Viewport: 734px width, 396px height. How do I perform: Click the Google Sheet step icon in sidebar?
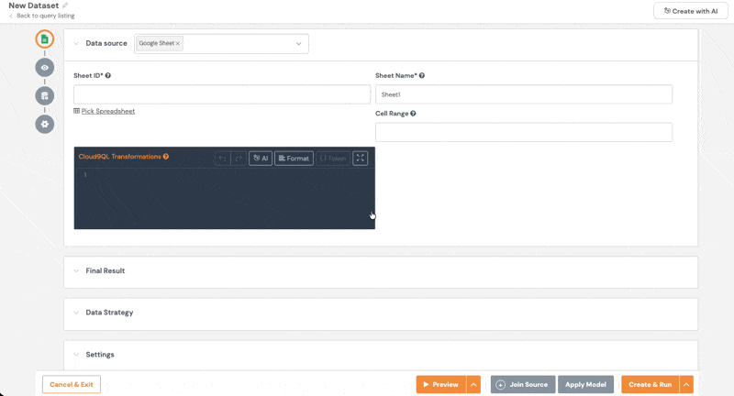pos(44,38)
